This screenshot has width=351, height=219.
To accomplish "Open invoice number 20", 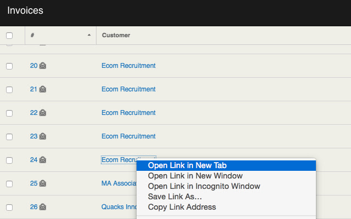I will tap(34, 66).
